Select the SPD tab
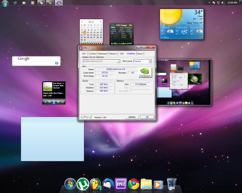242x193 pixels. (x=122, y=54)
